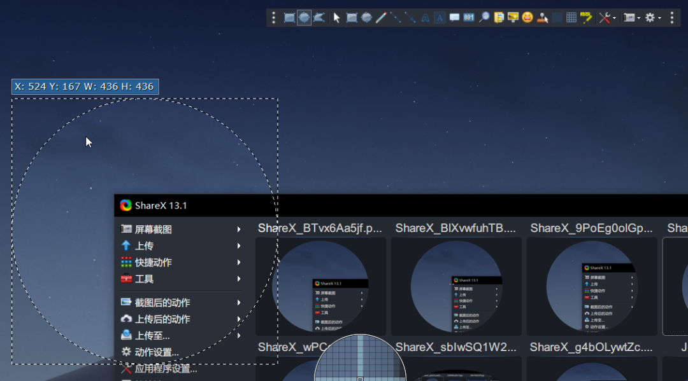
Task: Expand the 屏幕截图 submenu arrow
Action: tap(239, 229)
